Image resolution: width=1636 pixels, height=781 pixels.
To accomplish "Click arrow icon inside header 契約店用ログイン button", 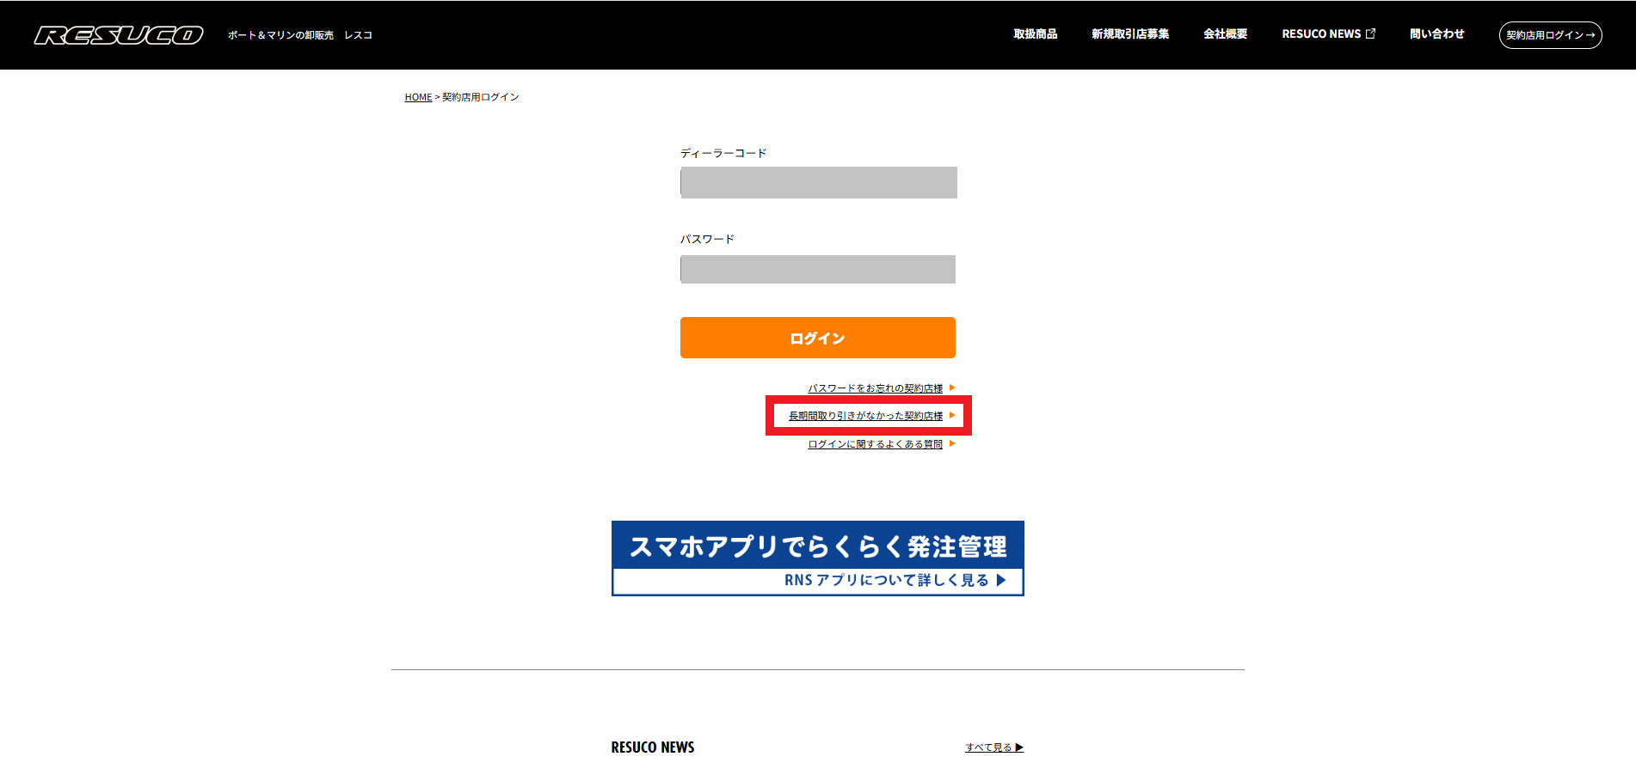I will click(x=1590, y=35).
